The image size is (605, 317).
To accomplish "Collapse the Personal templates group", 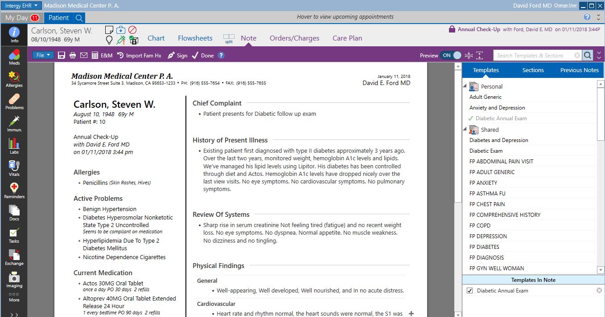I will pyautogui.click(x=465, y=85).
